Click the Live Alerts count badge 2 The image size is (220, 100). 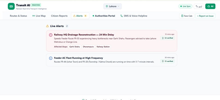(x=67, y=26)
